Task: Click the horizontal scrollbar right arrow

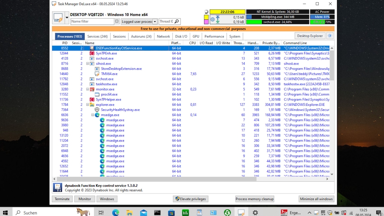Action: point(327,179)
